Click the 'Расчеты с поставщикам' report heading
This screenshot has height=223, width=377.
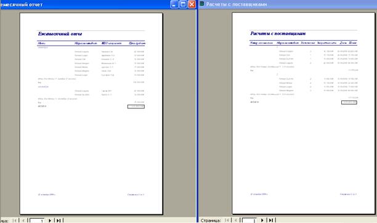click(278, 33)
